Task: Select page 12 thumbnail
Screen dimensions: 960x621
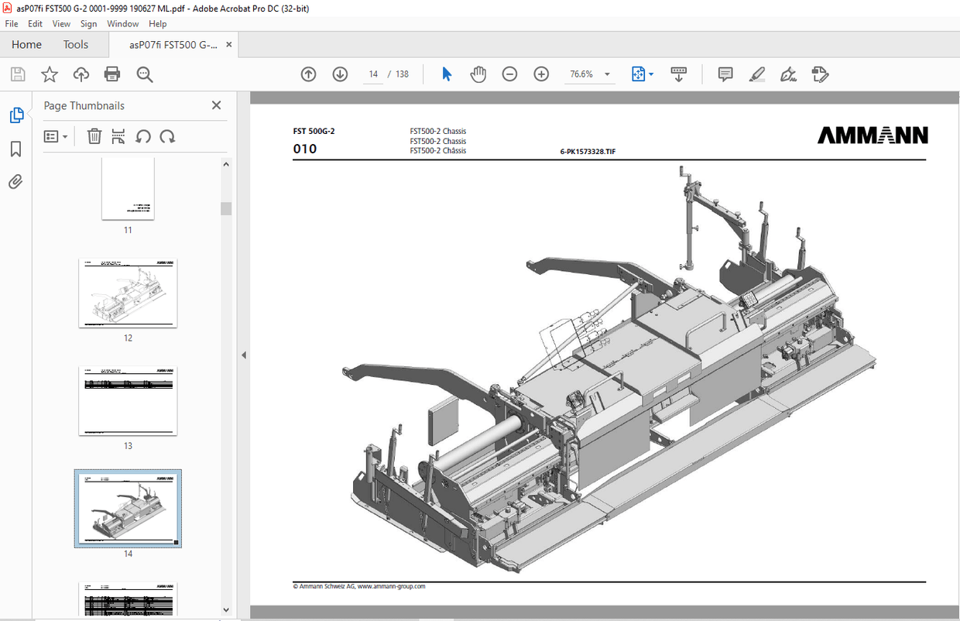Action: [128, 293]
